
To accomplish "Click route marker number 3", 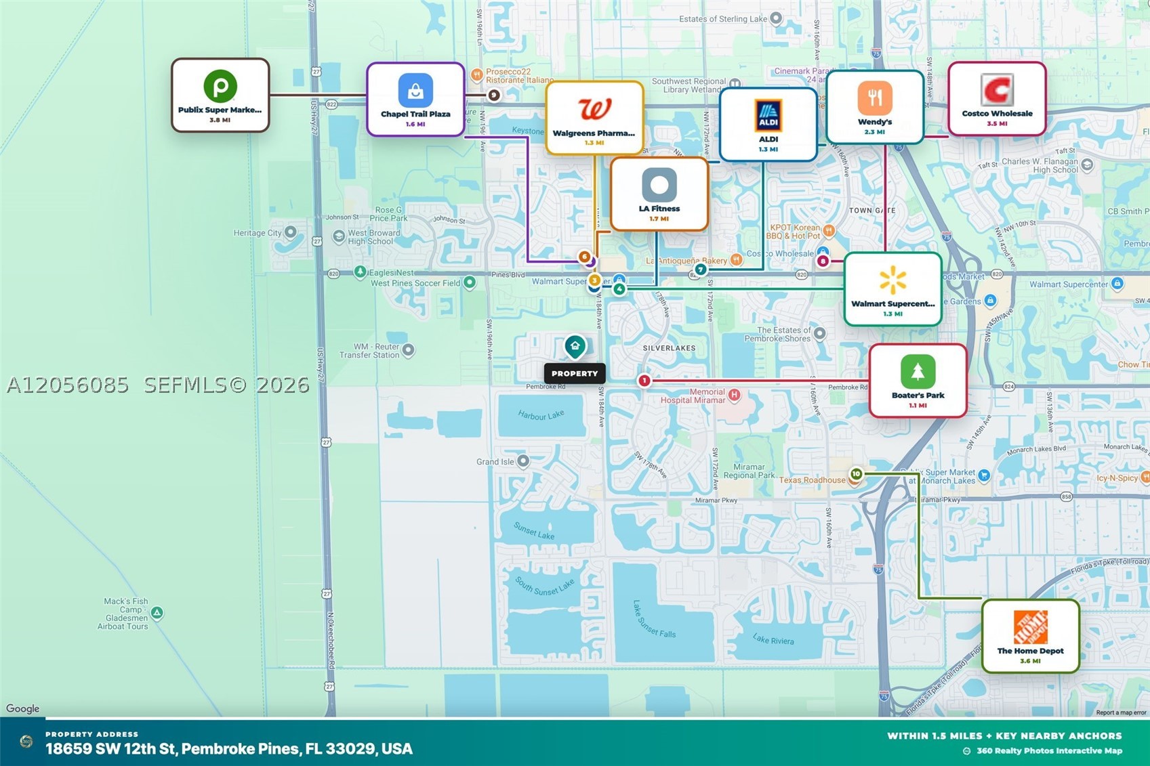I will [x=594, y=280].
